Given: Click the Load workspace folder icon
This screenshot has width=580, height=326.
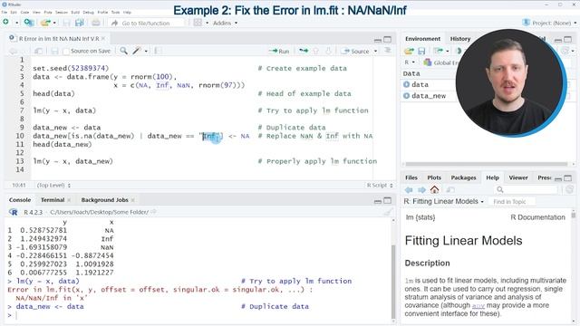Looking at the screenshot, I should [x=409, y=51].
